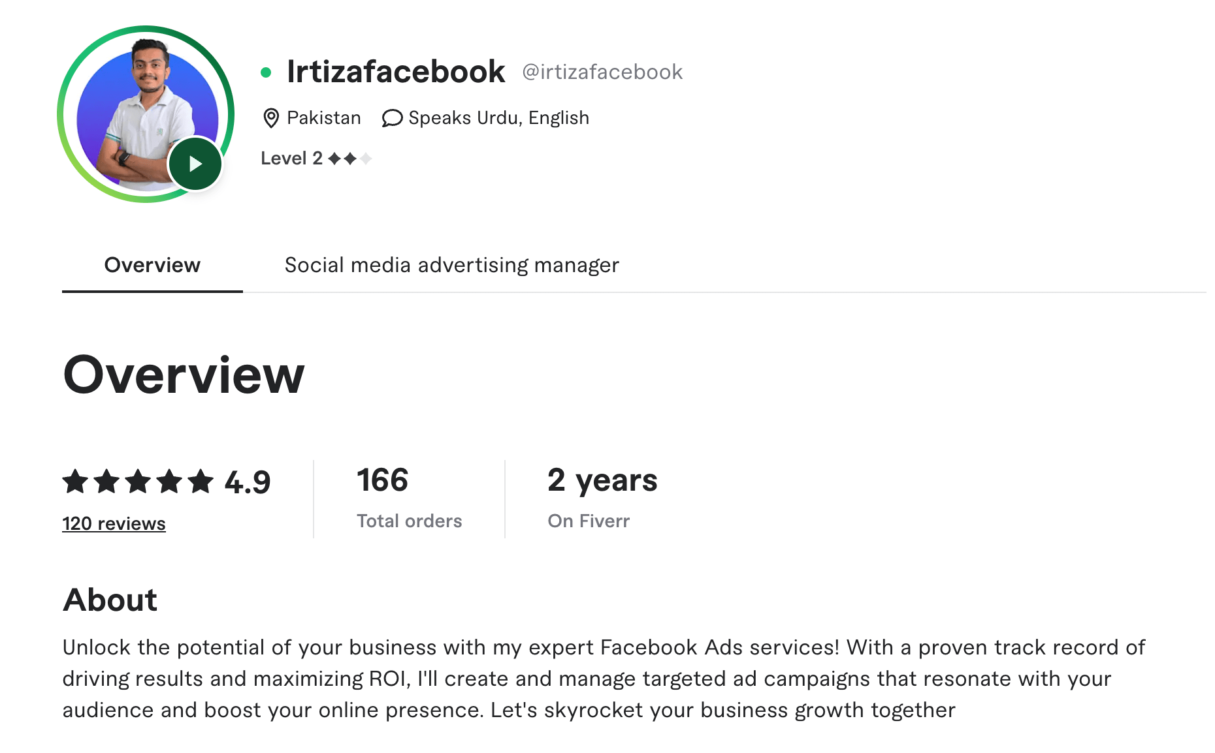This screenshot has width=1215, height=753.
Task: Click the location pin icon next to Pakistan
Action: (x=271, y=118)
